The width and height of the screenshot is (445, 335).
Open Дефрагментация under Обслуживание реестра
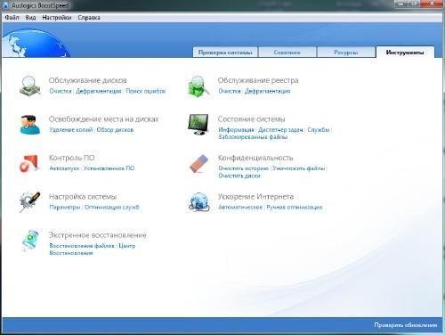click(x=267, y=91)
